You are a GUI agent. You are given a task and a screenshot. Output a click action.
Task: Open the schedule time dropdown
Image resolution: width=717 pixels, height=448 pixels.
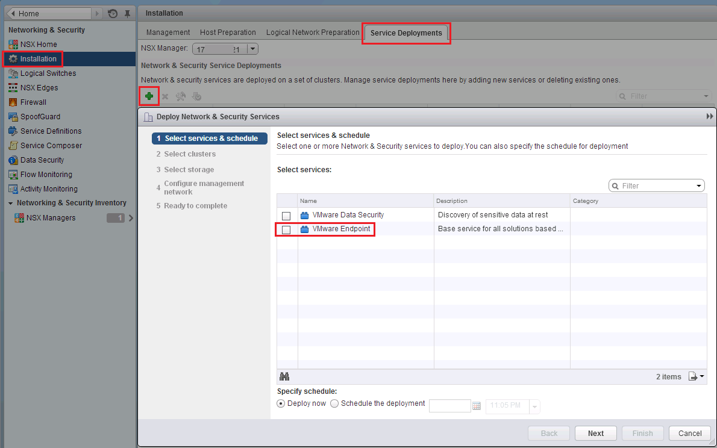[x=534, y=406]
